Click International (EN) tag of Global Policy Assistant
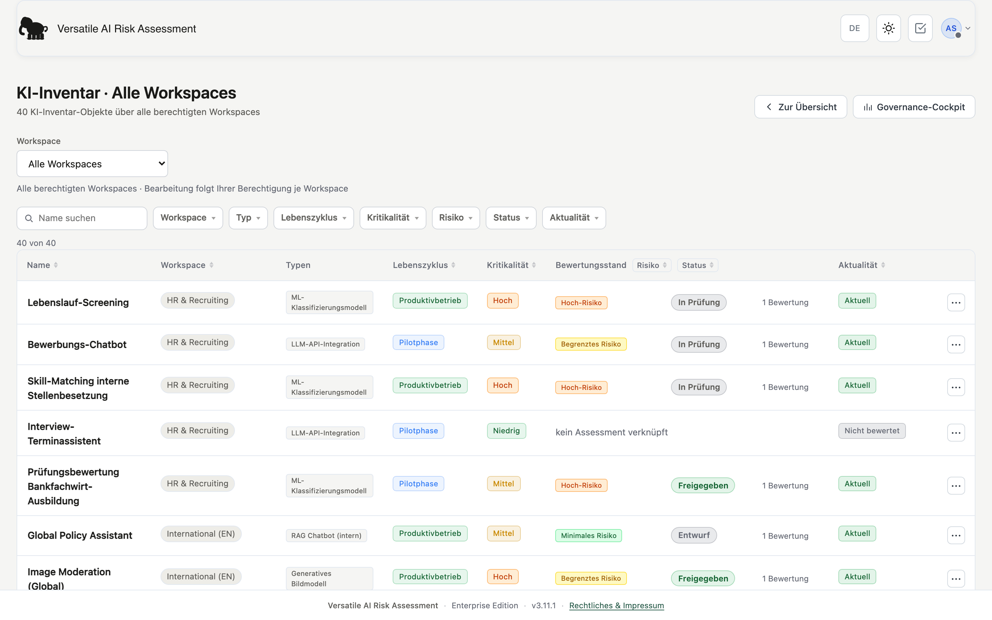The image size is (992, 620). click(x=201, y=534)
